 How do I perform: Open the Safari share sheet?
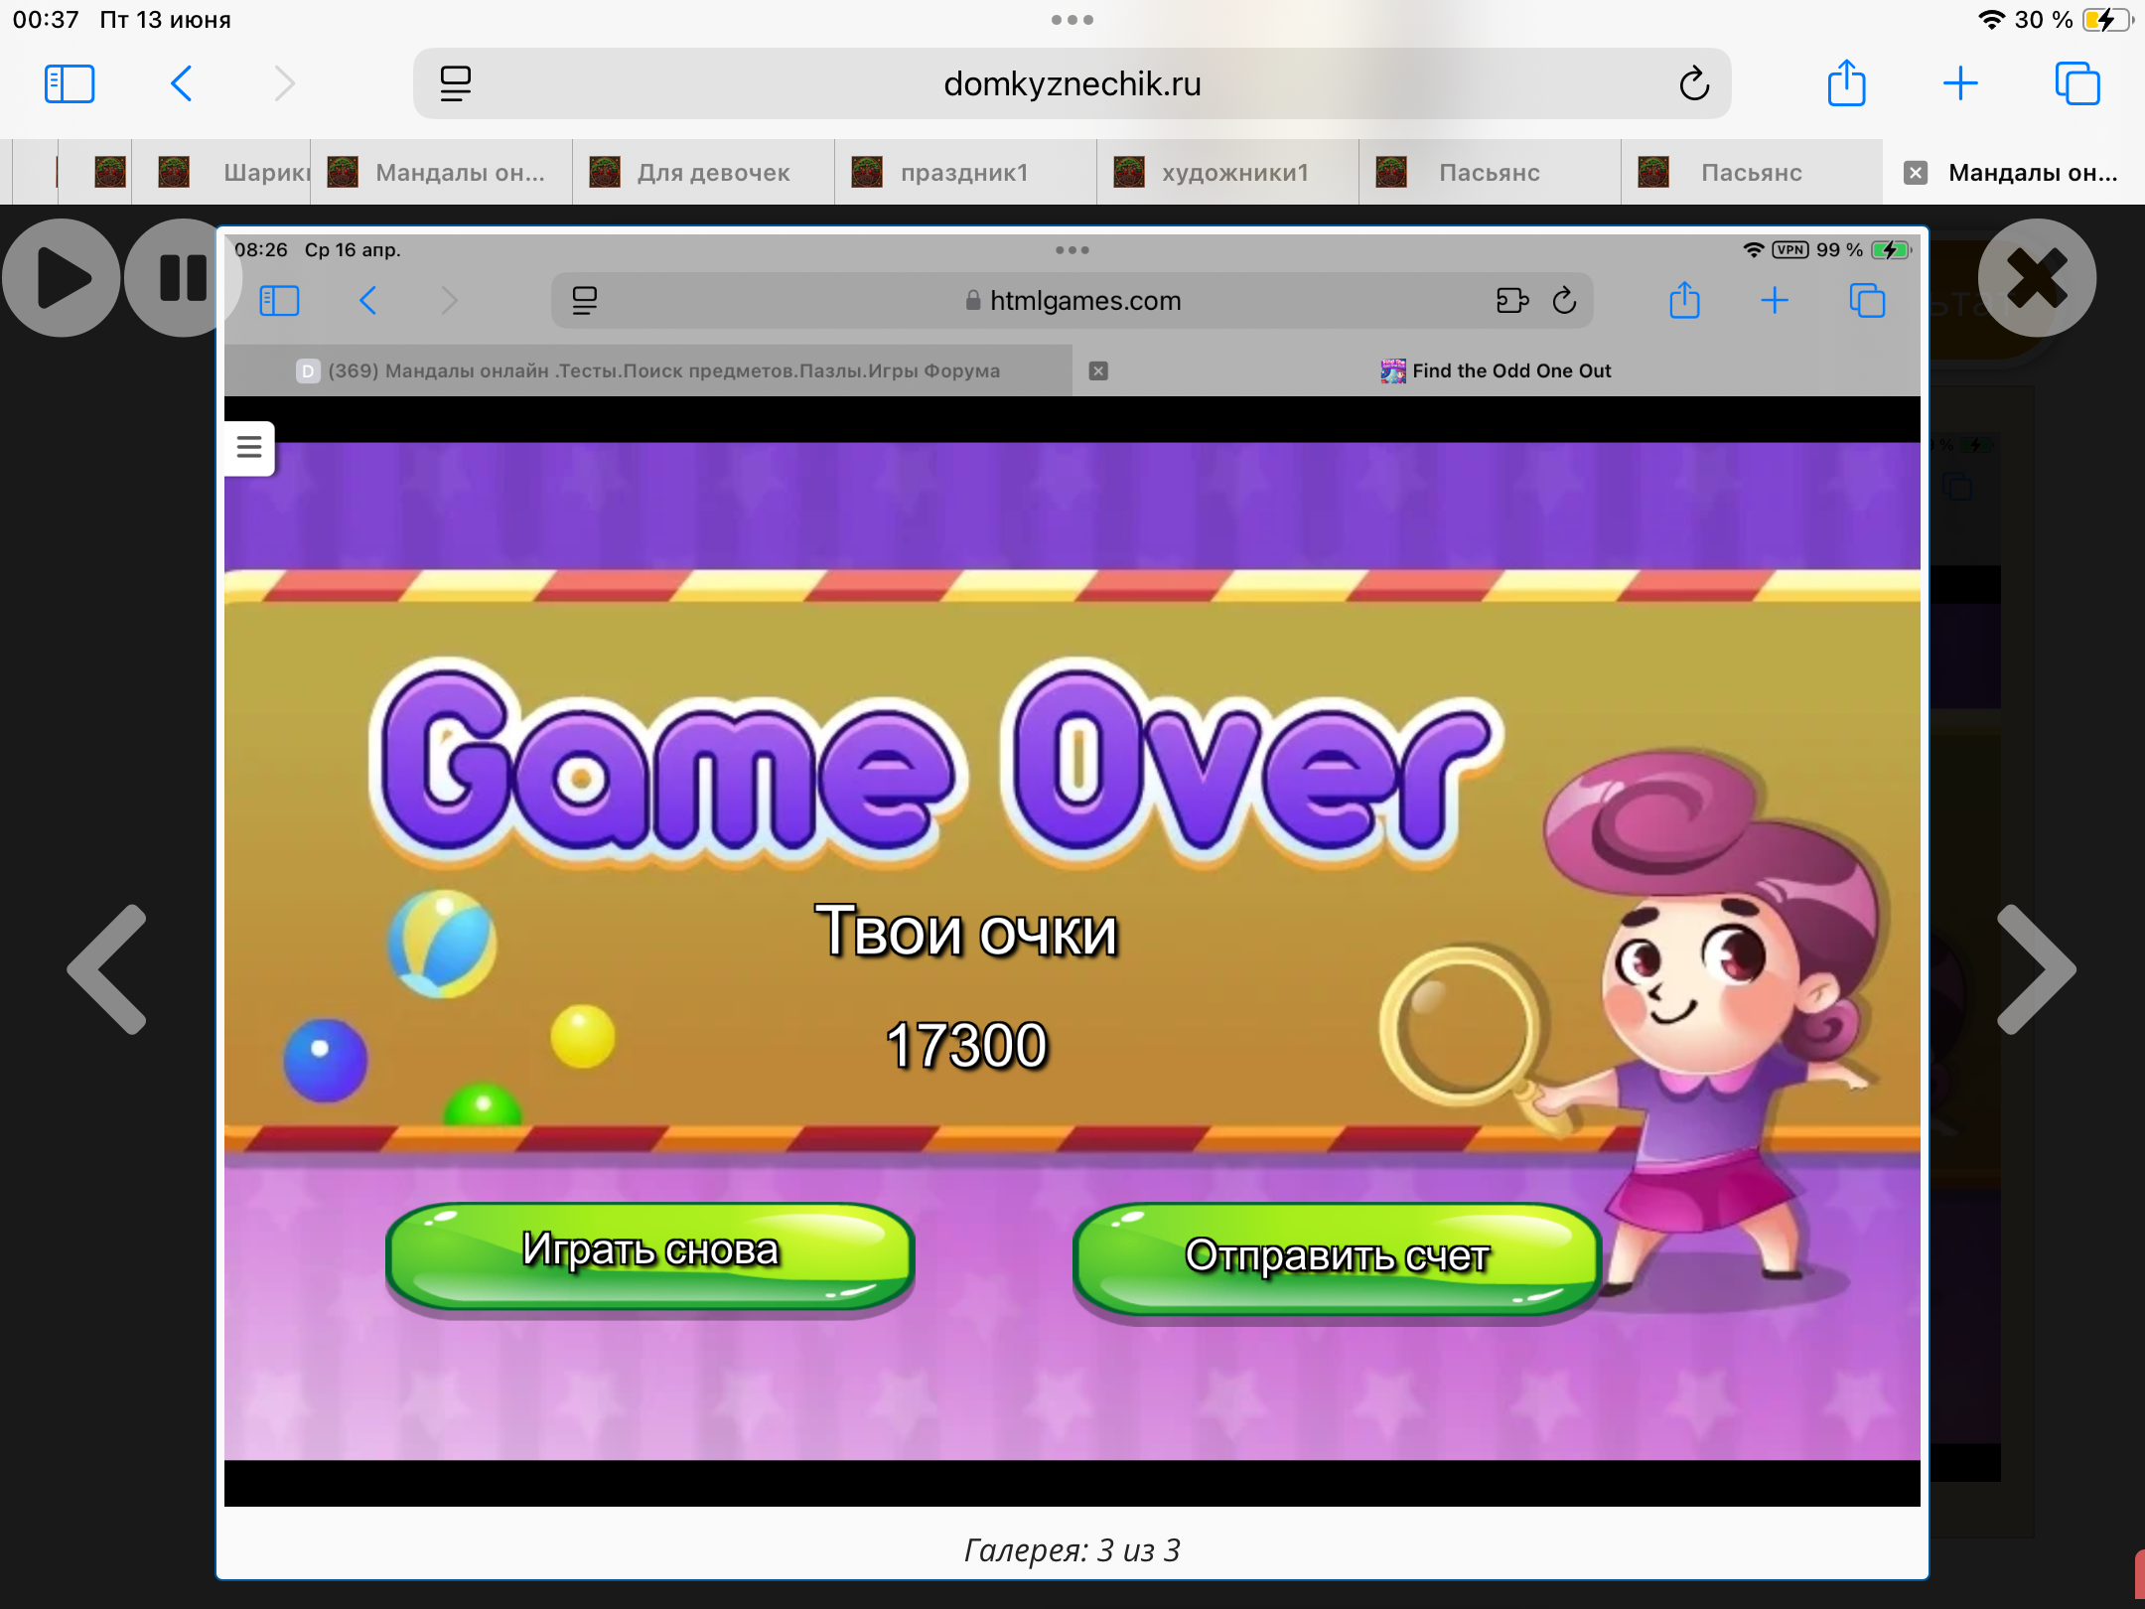pyautogui.click(x=1847, y=82)
